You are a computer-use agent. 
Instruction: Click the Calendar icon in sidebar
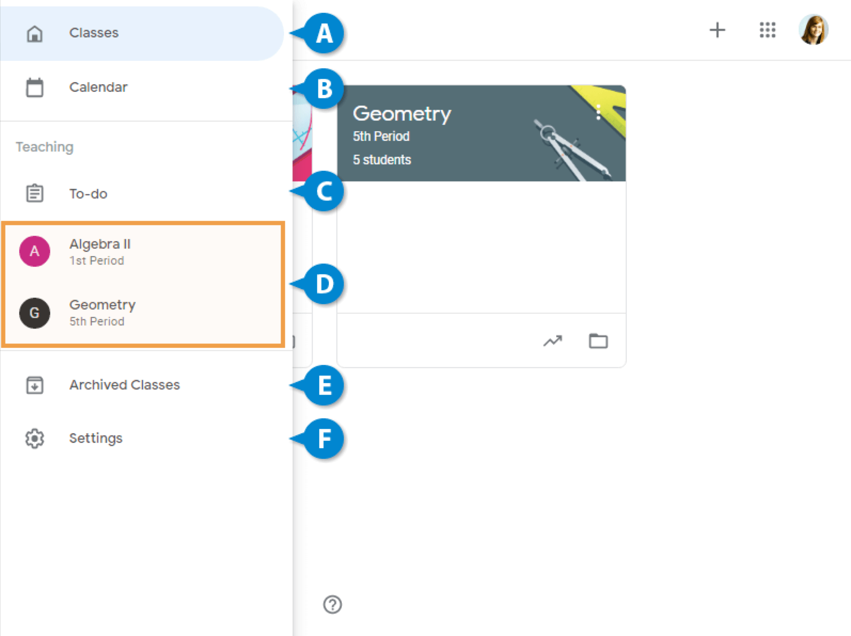35,88
